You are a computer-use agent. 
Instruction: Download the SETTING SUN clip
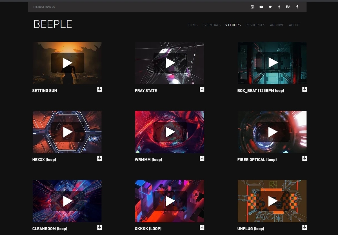[x=99, y=89]
